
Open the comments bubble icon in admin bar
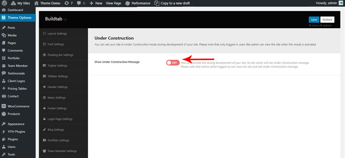pos(80,3)
